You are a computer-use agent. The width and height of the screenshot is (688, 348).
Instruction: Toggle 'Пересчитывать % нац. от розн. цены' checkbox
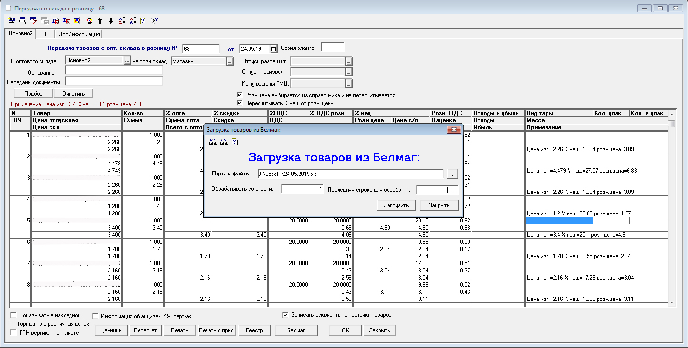239,103
